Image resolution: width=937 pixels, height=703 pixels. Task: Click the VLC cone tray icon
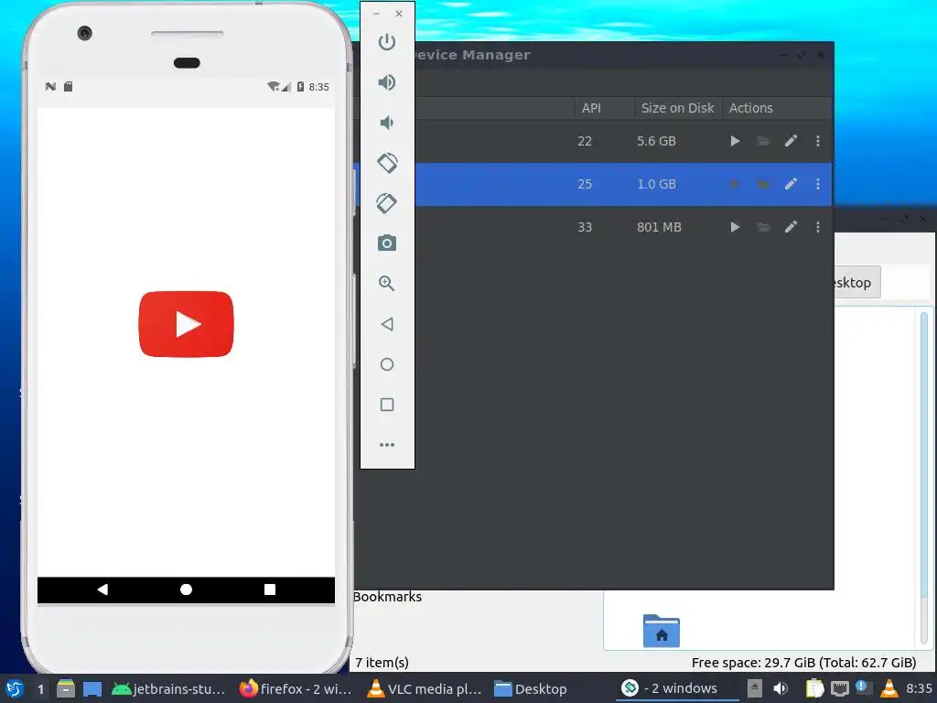[889, 688]
